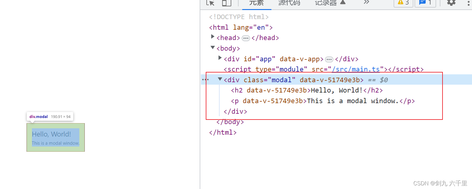Open the three-dot actions beside modal row

[205, 80]
